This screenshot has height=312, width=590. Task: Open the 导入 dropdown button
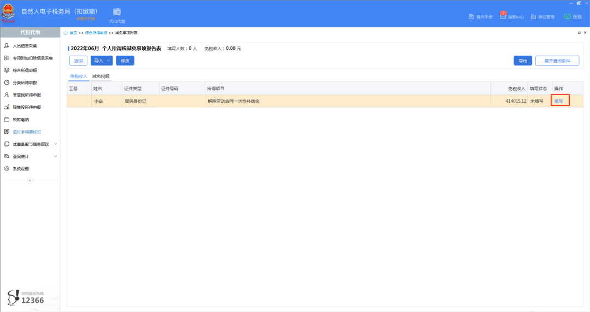(102, 61)
